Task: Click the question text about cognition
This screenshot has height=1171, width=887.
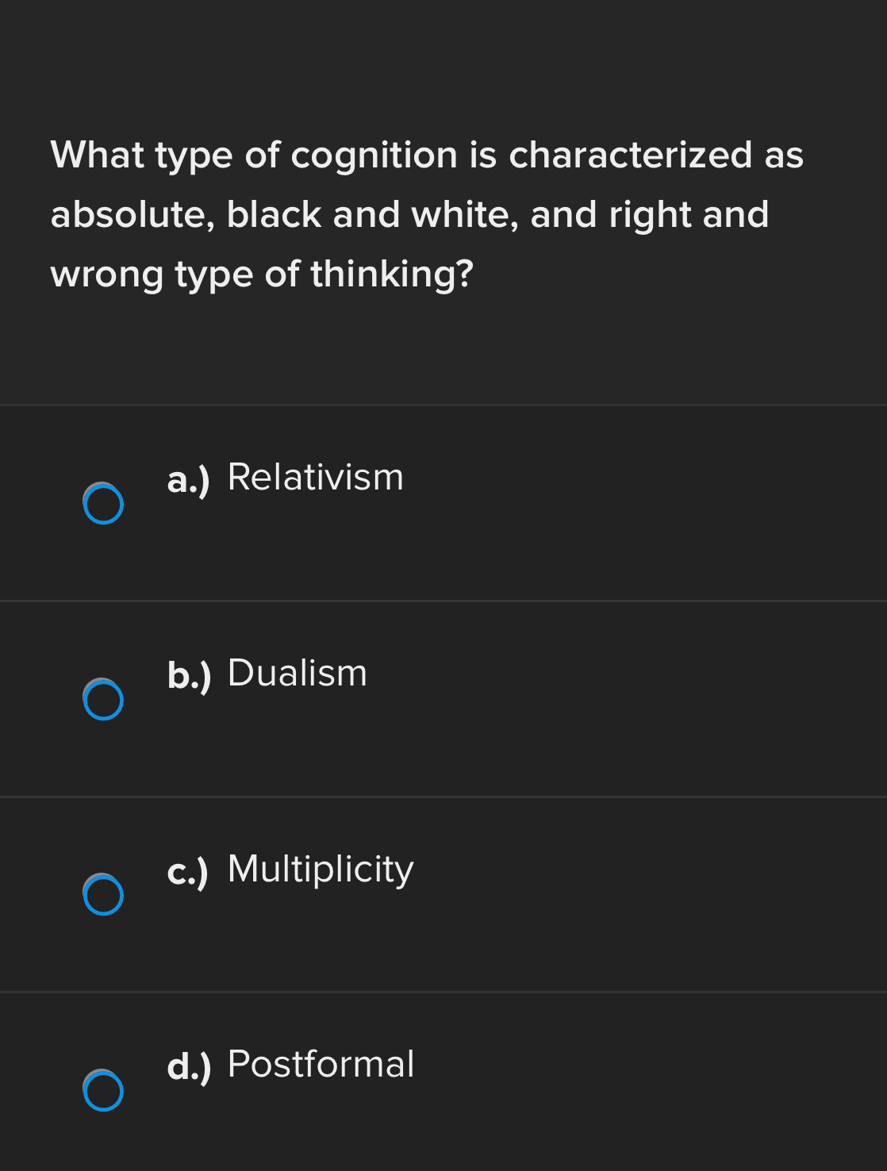Action: point(427,214)
